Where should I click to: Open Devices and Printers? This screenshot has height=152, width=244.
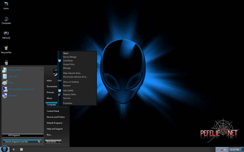click(56, 117)
